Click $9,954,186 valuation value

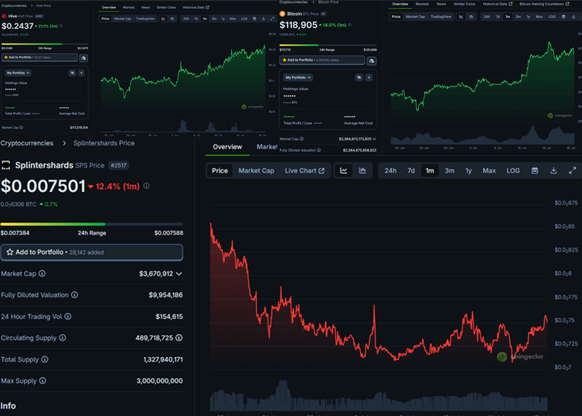click(165, 295)
